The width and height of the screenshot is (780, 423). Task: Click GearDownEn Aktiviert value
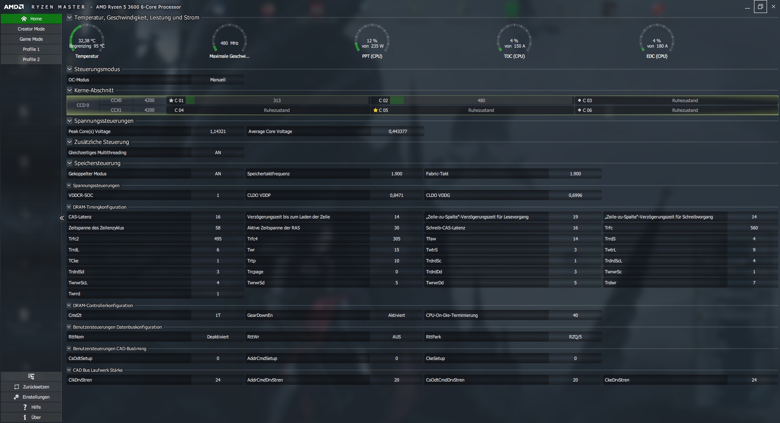pyautogui.click(x=396, y=315)
